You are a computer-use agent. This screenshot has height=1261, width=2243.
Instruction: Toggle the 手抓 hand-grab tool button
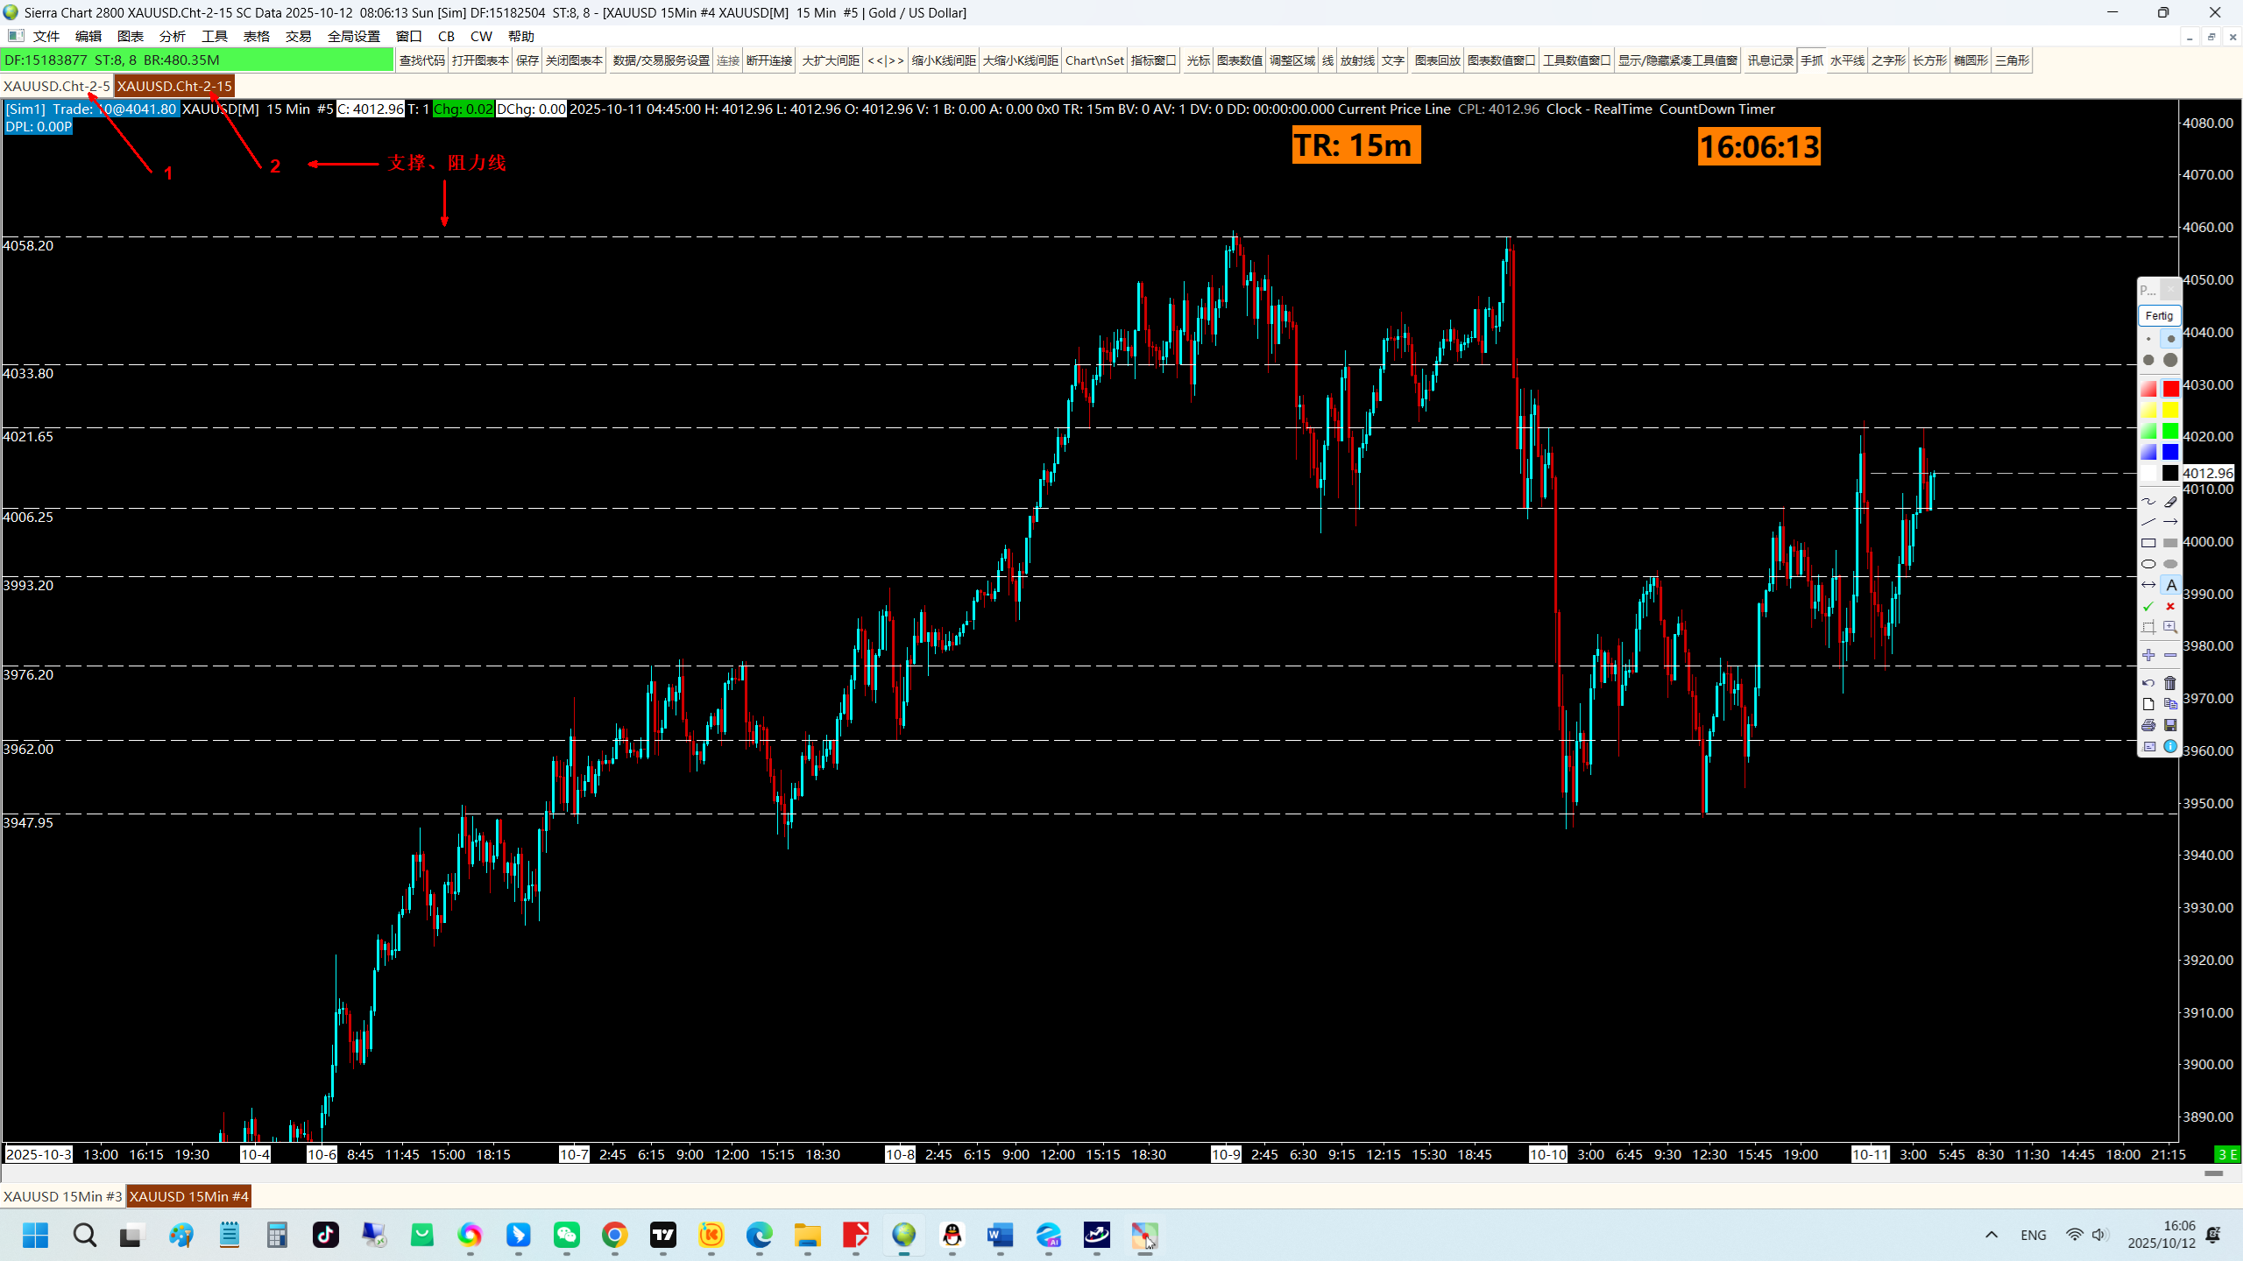[x=1811, y=60]
